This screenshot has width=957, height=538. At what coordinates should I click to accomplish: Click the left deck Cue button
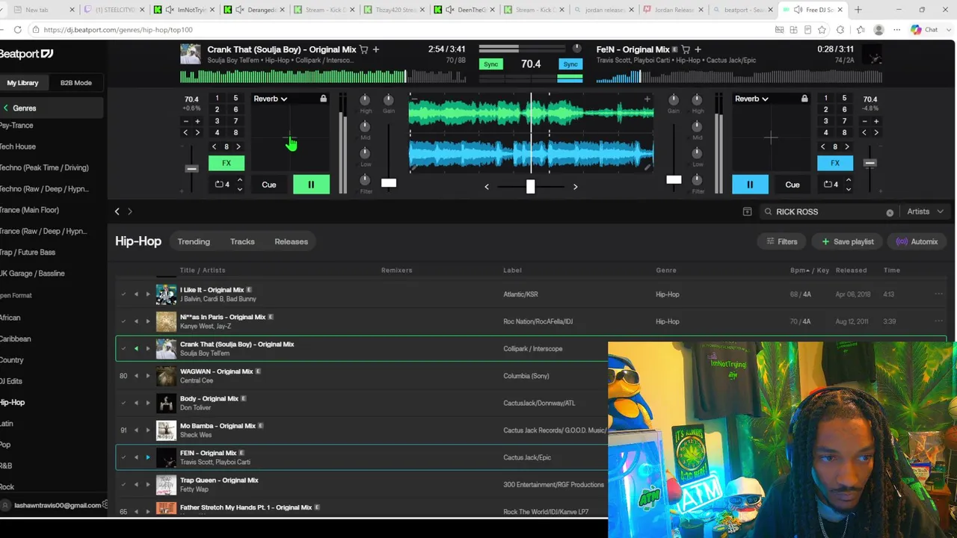(268, 185)
